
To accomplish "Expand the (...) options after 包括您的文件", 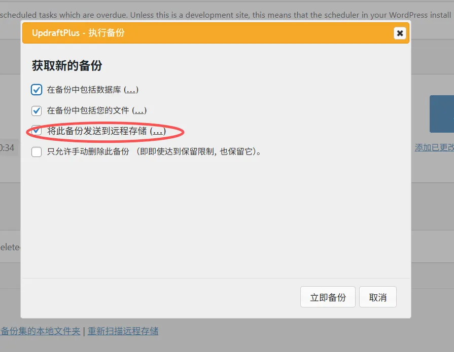I will (x=139, y=110).
